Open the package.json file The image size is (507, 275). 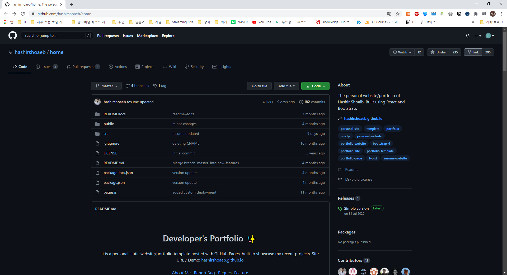coord(114,183)
